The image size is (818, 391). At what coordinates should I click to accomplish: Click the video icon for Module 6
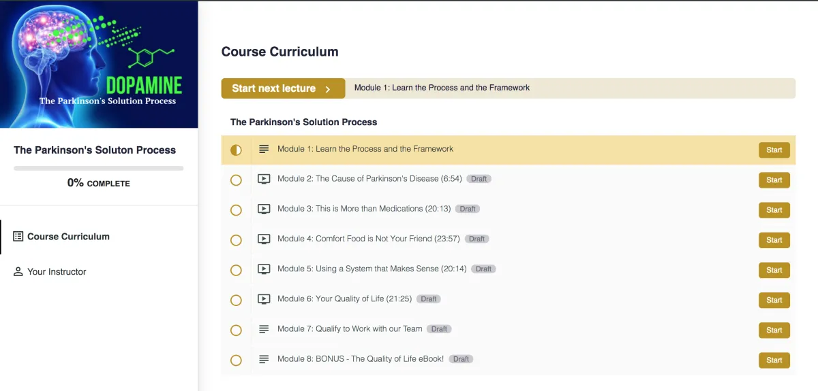(264, 299)
